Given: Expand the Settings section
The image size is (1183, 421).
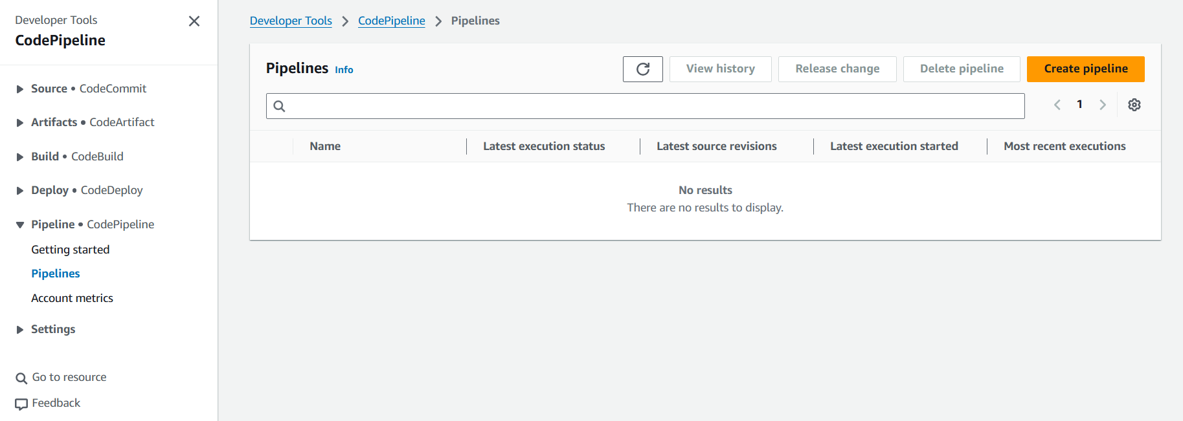Looking at the screenshot, I should point(20,330).
